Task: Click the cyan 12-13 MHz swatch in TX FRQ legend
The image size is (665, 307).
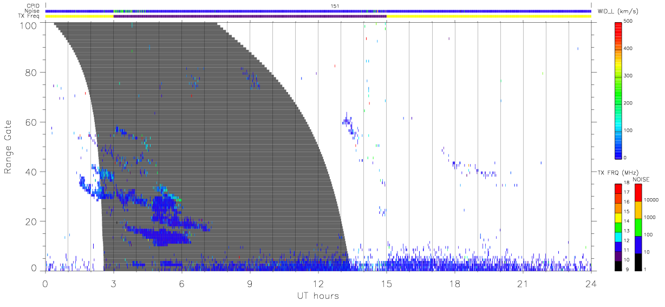Action: coord(618,237)
